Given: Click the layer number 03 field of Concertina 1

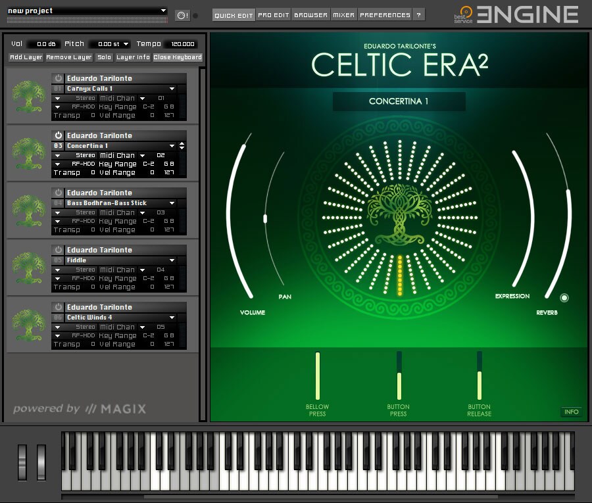Looking at the screenshot, I should click(58, 146).
